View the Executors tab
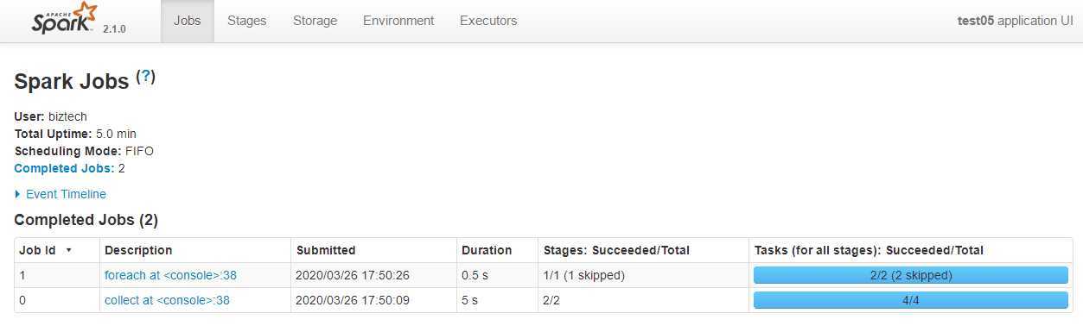The width and height of the screenshot is (1083, 332). (488, 21)
